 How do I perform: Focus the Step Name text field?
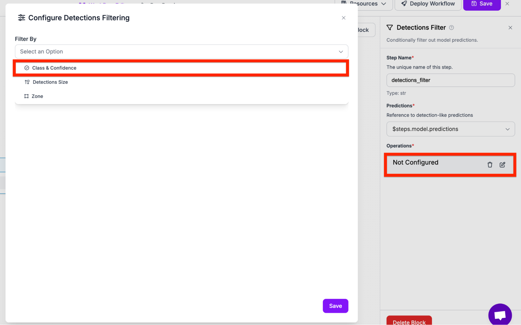click(x=450, y=80)
